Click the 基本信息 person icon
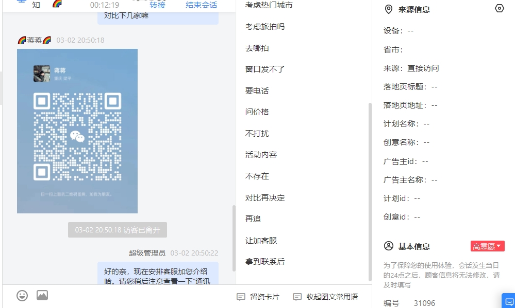 tap(389, 246)
